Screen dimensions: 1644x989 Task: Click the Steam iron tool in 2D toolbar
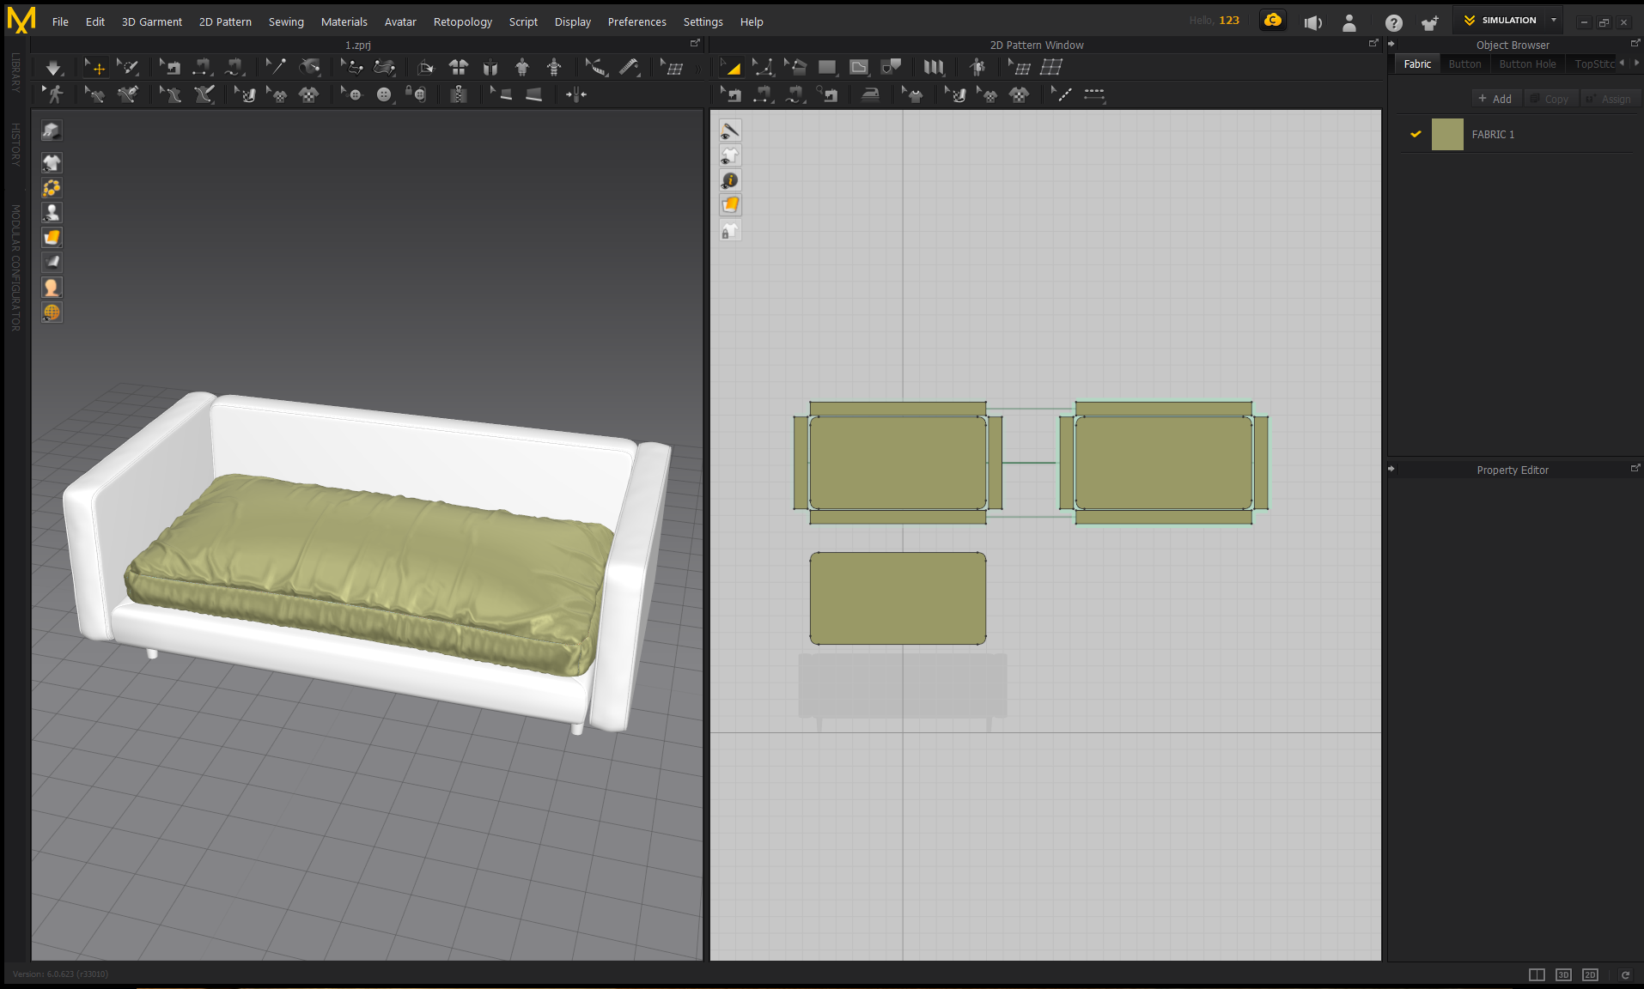(870, 94)
